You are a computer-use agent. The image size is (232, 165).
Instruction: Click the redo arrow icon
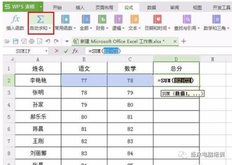[x=56, y=42]
